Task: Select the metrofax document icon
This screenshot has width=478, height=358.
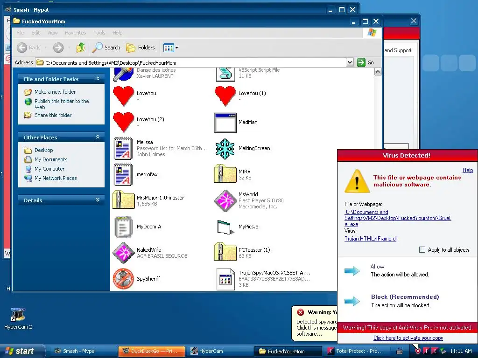Action: coord(123,174)
